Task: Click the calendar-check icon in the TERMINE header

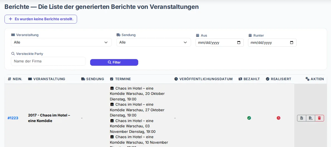Action: 112,79
